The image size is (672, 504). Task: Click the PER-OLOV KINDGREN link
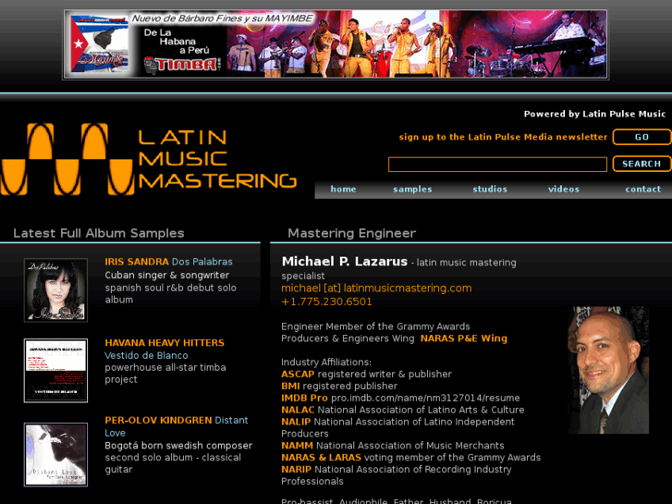(158, 421)
